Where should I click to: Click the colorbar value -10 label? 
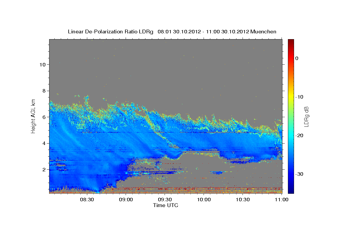pyautogui.click(x=300, y=97)
